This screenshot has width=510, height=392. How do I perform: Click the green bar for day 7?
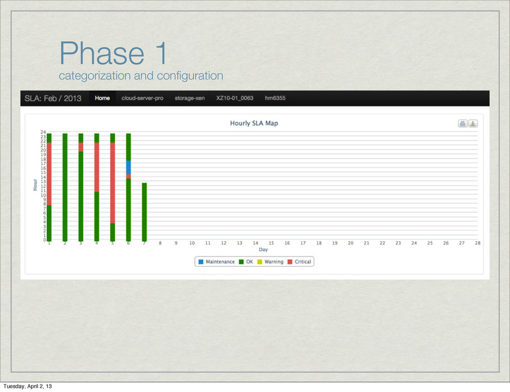pyautogui.click(x=144, y=212)
